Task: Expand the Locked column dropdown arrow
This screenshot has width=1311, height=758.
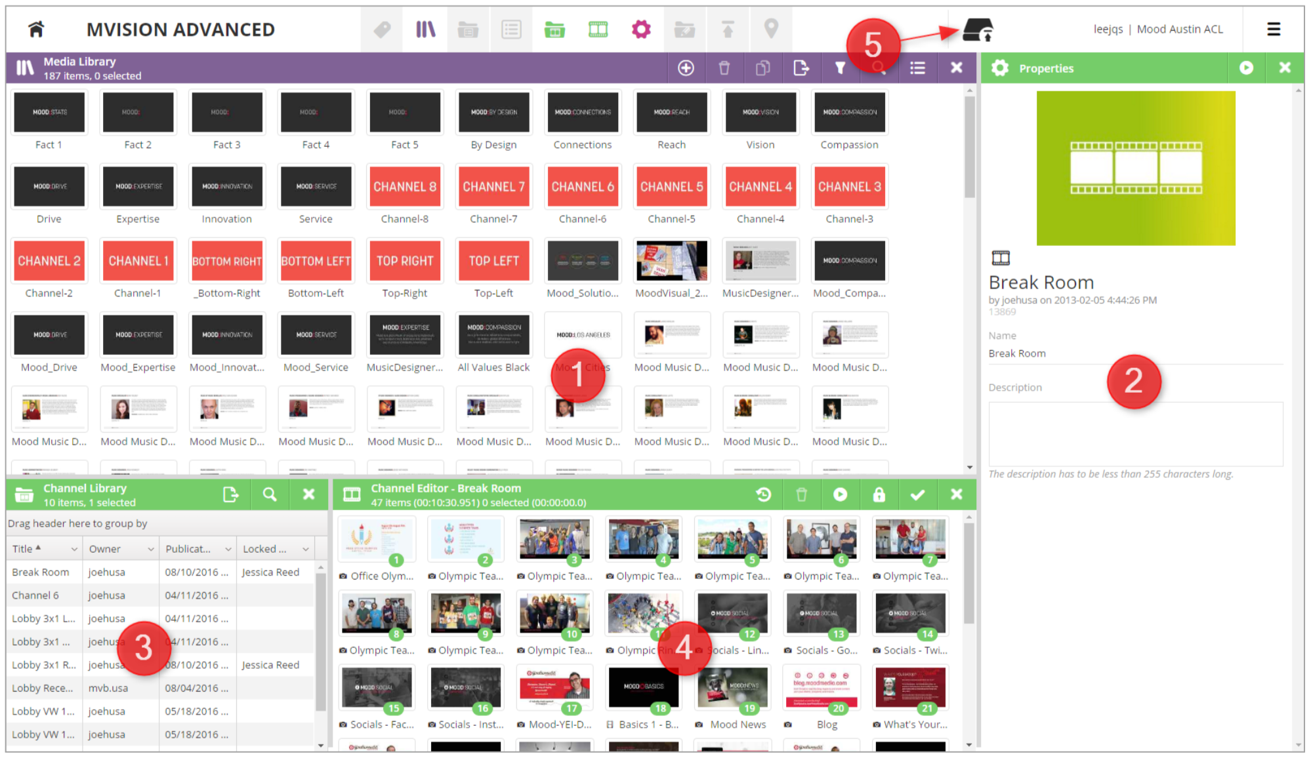Action: tap(306, 549)
